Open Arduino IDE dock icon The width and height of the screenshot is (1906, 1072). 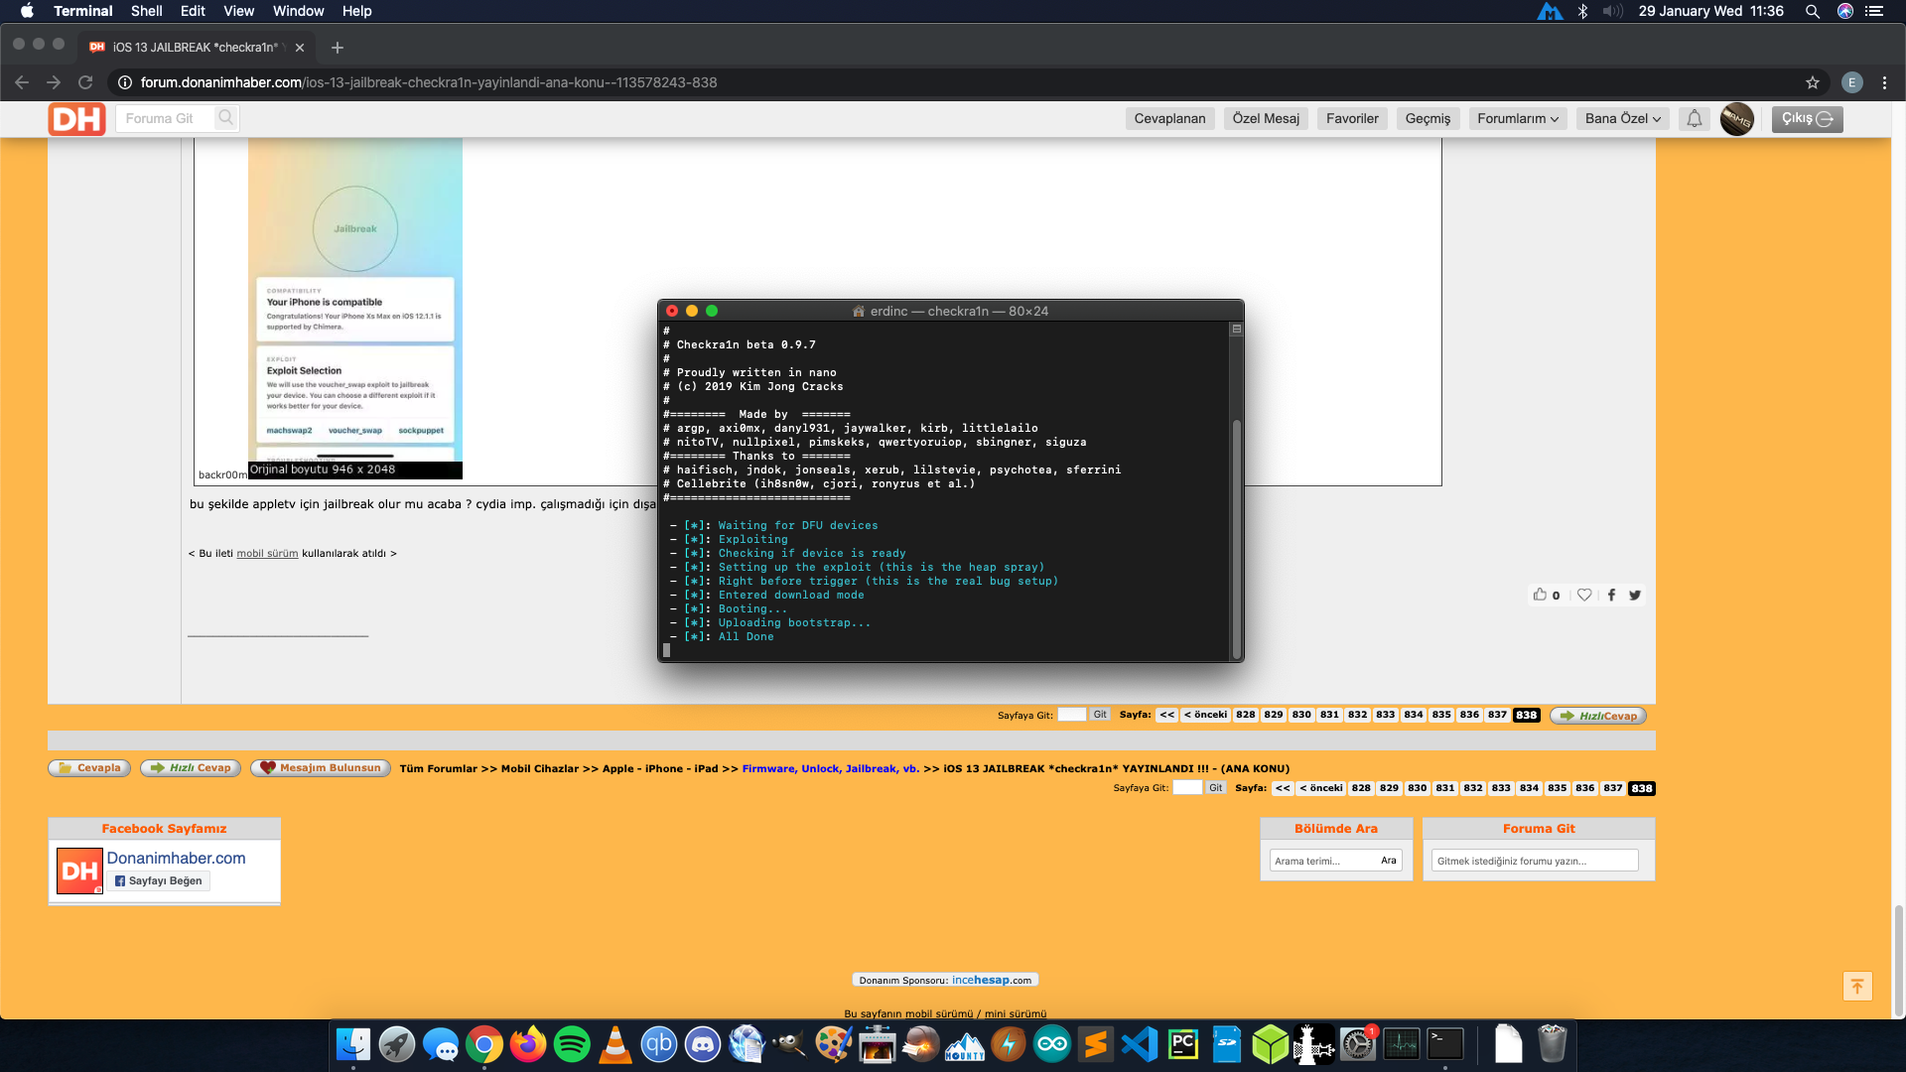(1051, 1044)
